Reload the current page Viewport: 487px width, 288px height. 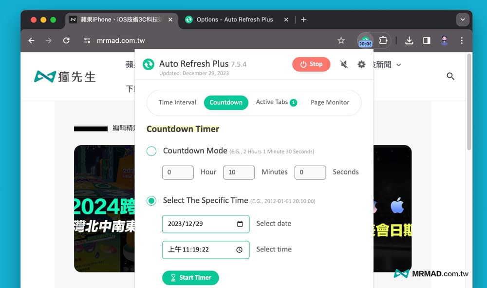pos(66,40)
